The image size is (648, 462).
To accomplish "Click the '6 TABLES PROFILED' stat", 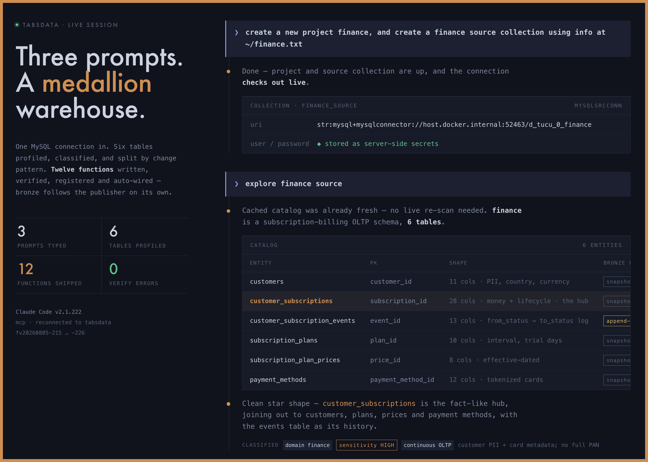I will tap(144, 237).
